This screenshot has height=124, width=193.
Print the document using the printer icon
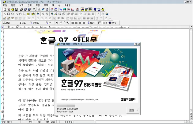pyautogui.click(x=21, y=10)
